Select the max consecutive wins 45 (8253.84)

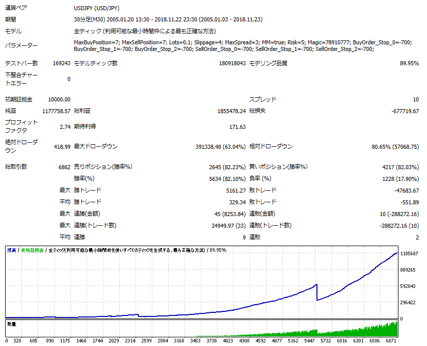coord(230,214)
